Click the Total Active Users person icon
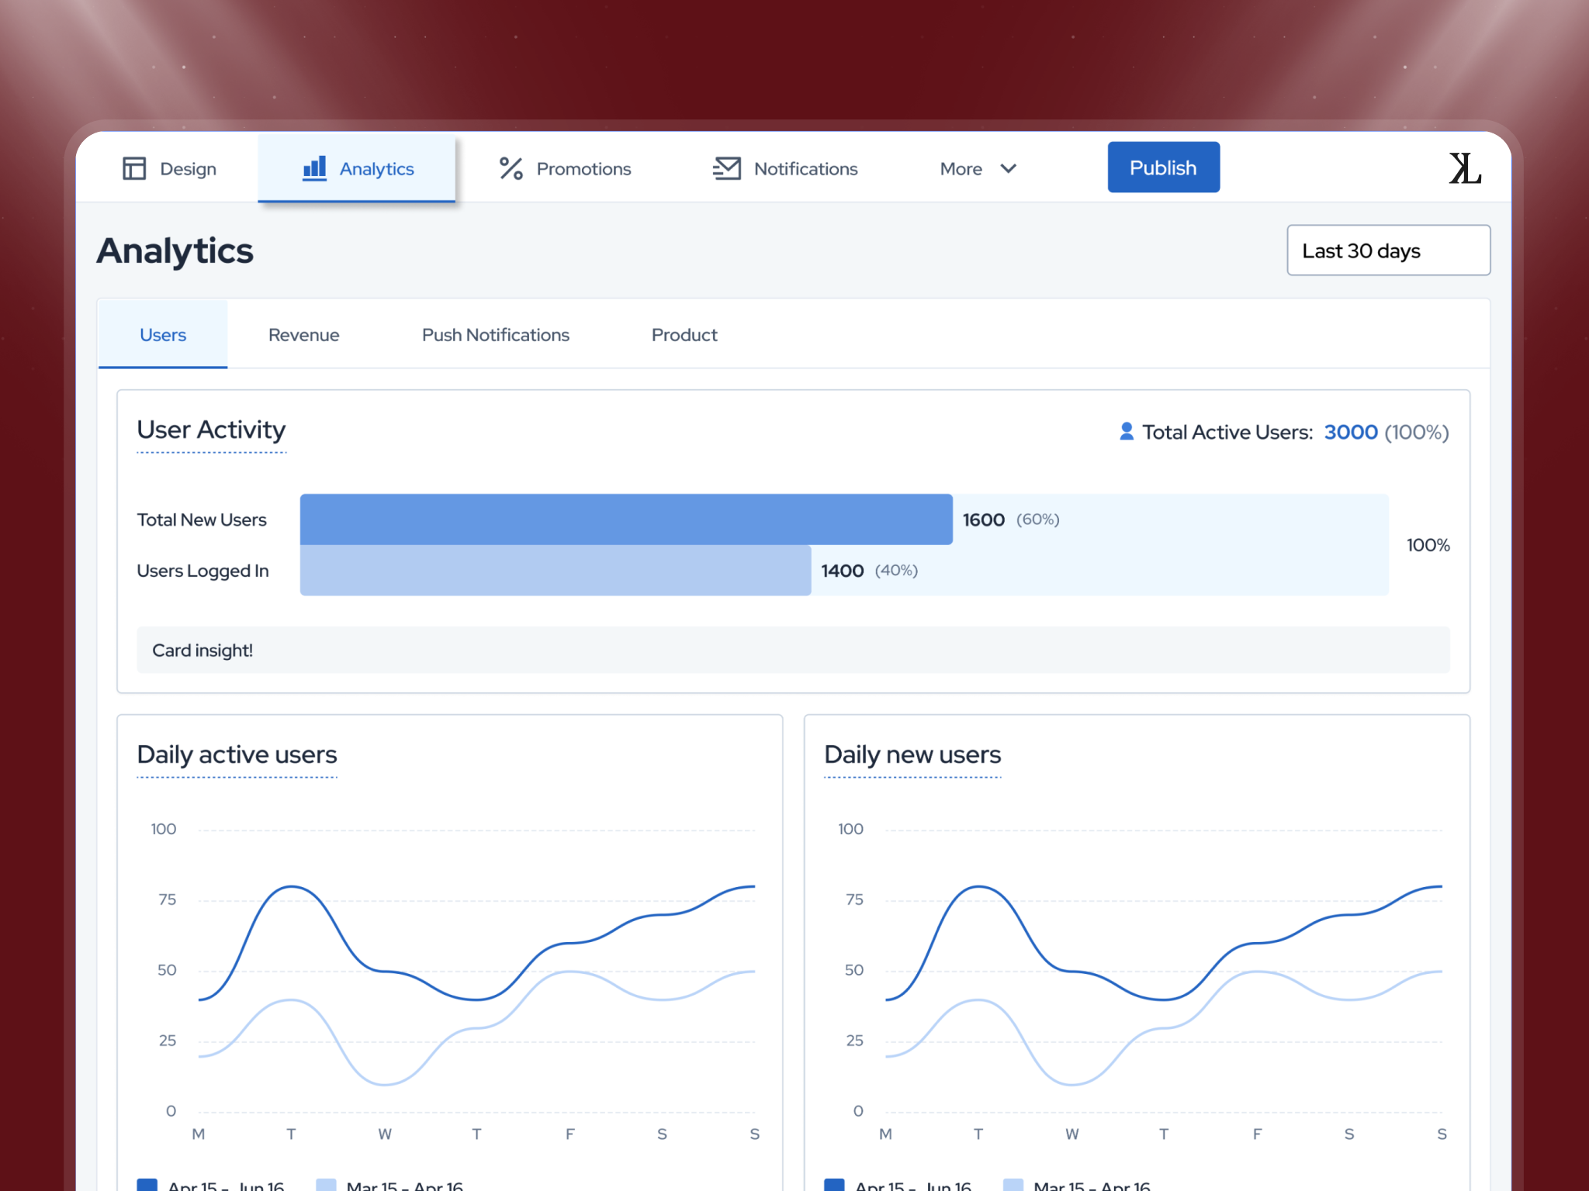Viewport: 1589px width, 1191px height. [1127, 432]
